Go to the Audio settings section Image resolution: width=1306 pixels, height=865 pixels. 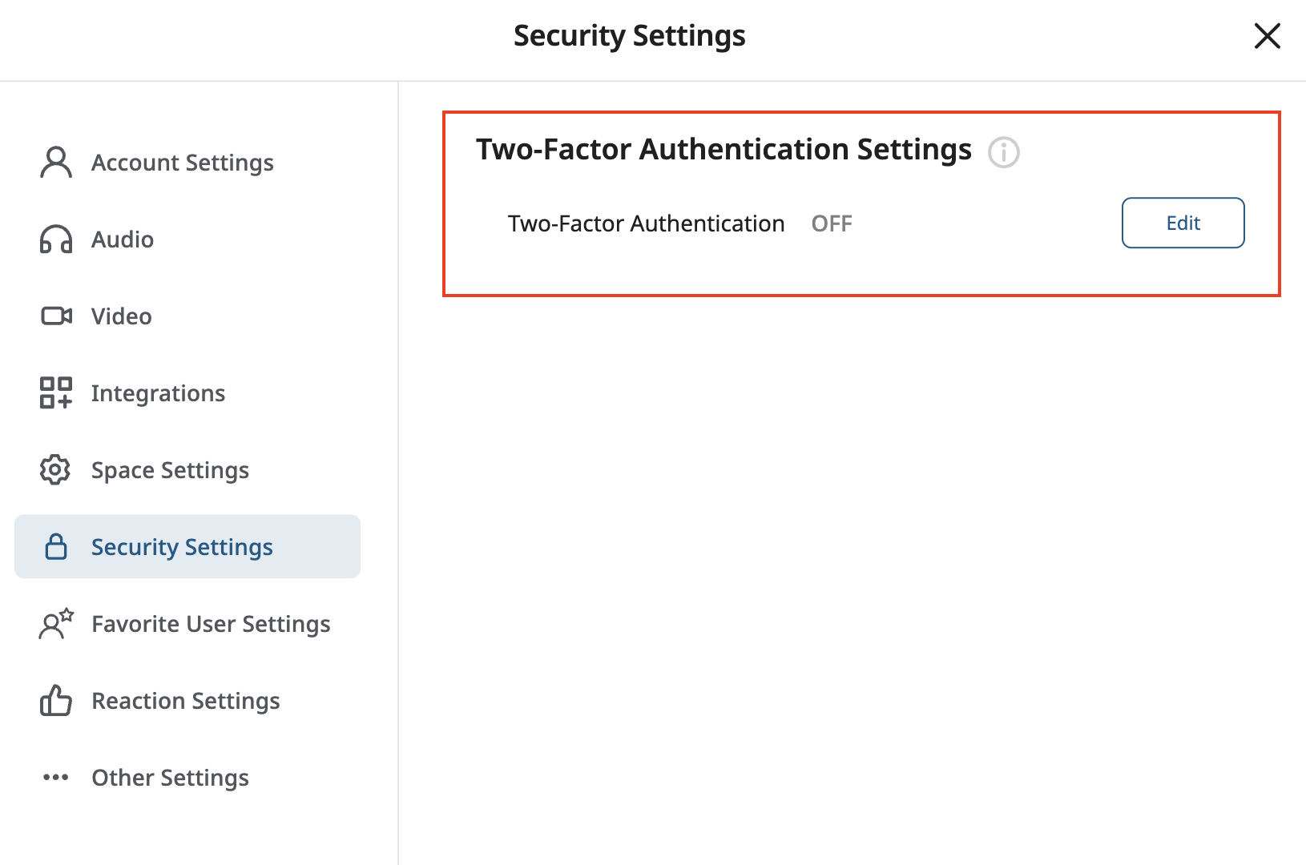tap(122, 239)
